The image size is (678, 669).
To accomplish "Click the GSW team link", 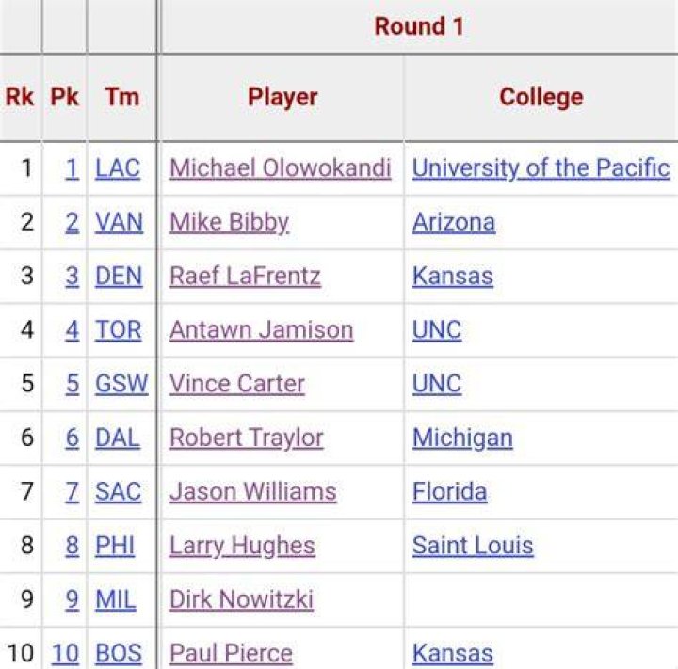I will 121,384.
